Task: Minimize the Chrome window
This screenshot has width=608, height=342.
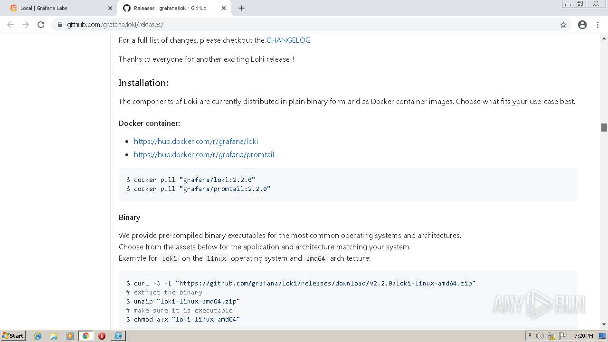Action: (x=568, y=4)
